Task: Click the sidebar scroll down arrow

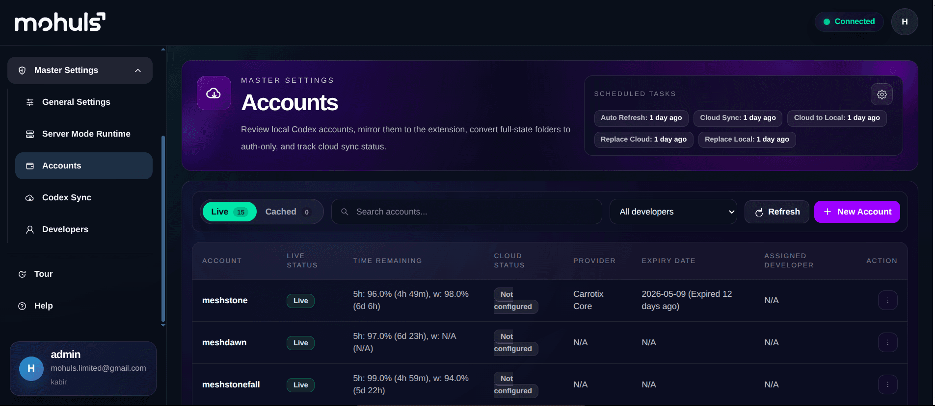Action: (x=163, y=325)
